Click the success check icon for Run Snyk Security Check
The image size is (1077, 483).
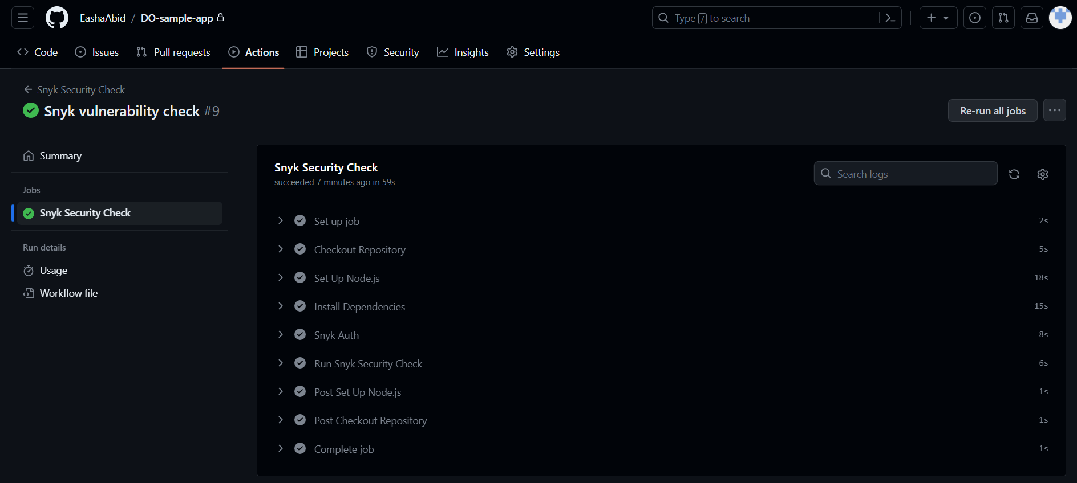tap(300, 363)
